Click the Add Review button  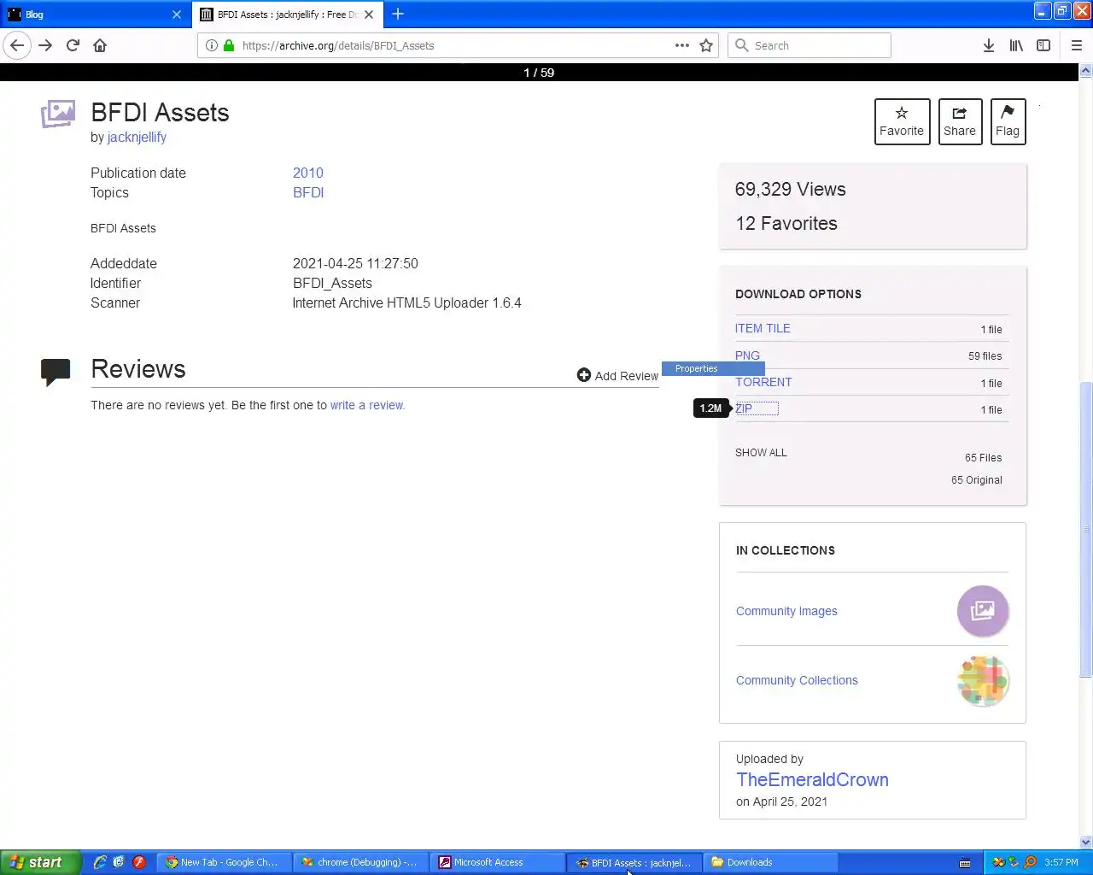617,375
